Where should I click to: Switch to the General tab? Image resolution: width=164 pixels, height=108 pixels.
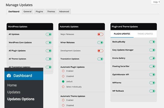coord(27,12)
